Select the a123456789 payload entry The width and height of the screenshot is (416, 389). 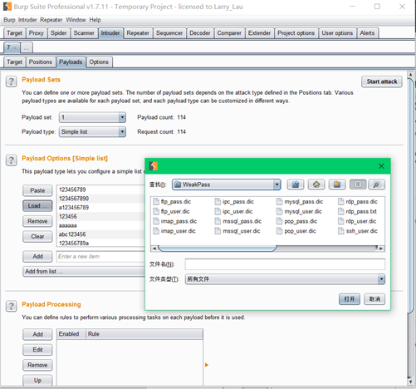coord(100,208)
